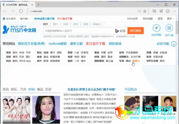The width and height of the screenshot is (179, 124).
Task: Click the circular down-arrow beside 必应导航
Action: click(173, 44)
